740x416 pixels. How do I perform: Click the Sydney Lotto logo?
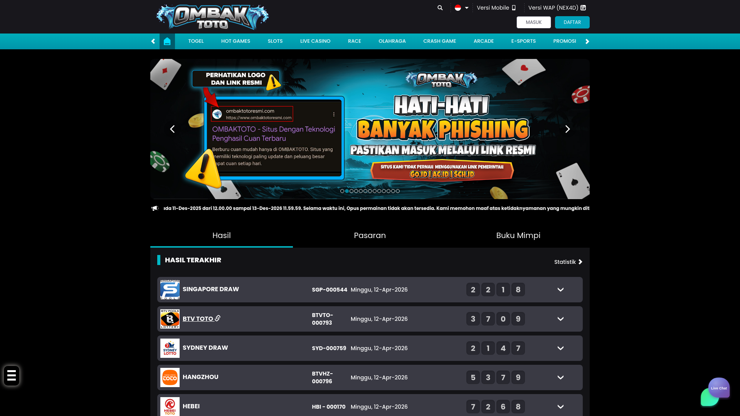tap(170, 348)
